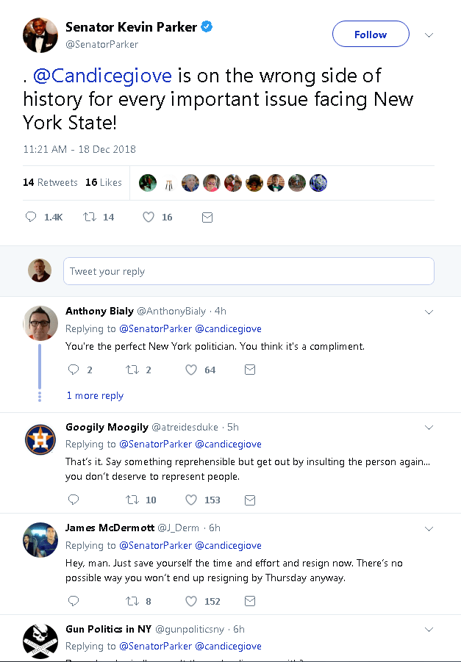Open the dropdown on the main tweet header
Viewport: 461px width, 662px height.
pos(429,34)
